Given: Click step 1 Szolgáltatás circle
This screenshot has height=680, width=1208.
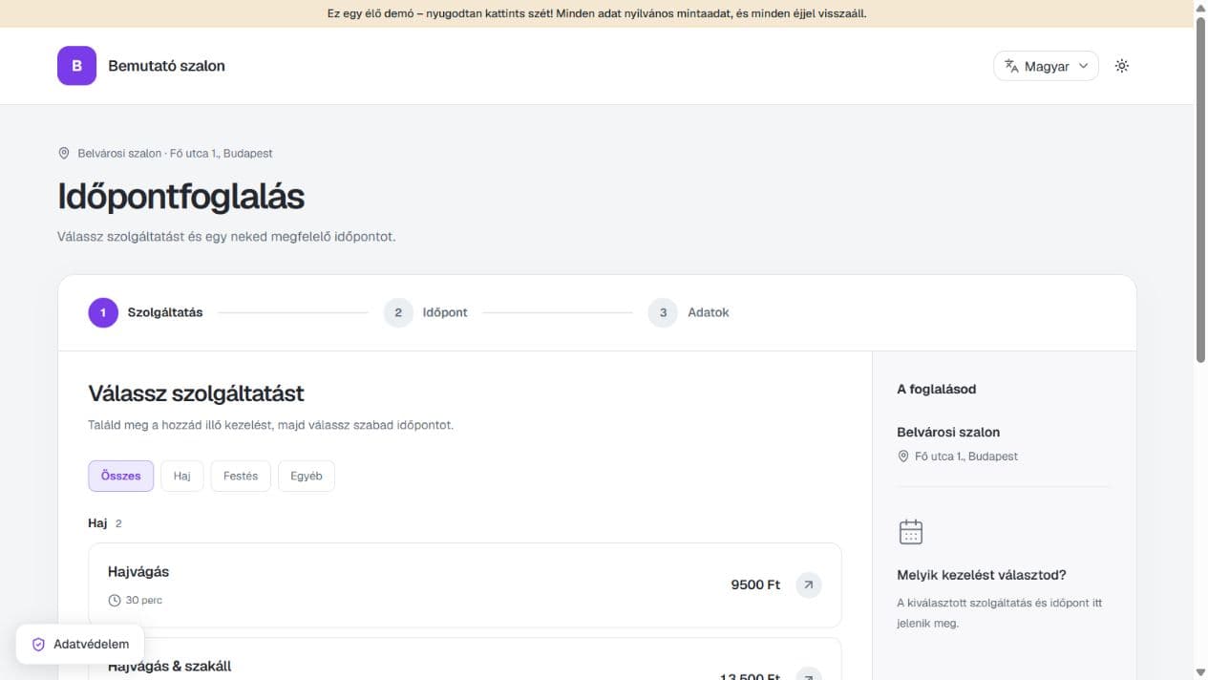Looking at the screenshot, I should click(x=103, y=312).
